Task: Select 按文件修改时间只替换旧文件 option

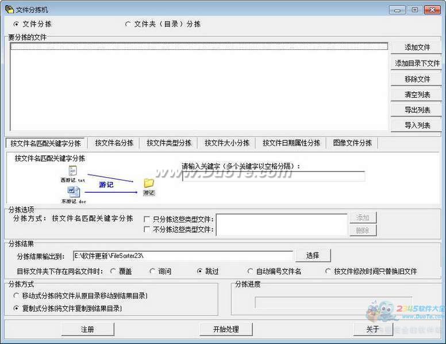Action: (328, 271)
